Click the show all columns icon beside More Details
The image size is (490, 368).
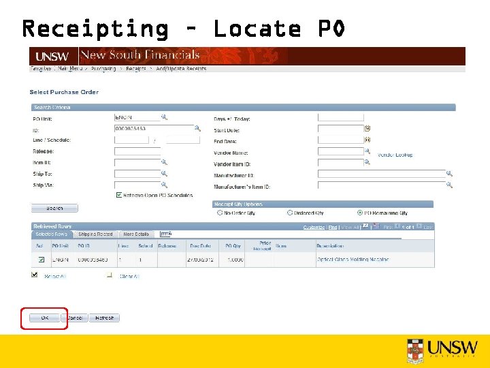coord(165,234)
